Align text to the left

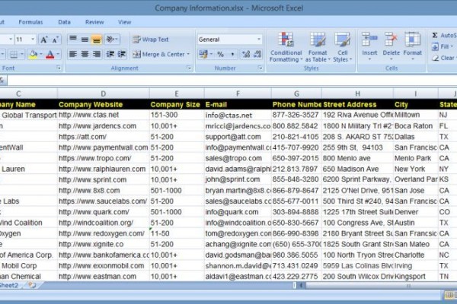(x=73, y=54)
